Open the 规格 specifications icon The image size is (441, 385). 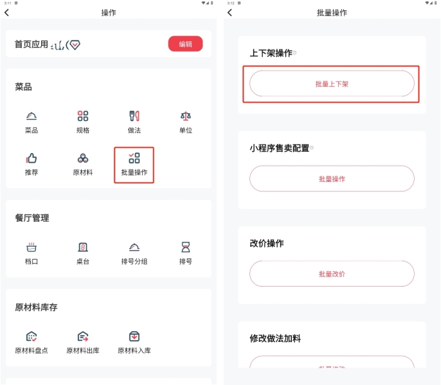coord(83,116)
